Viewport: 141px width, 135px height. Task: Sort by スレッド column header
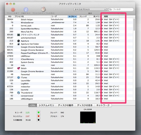tap(83, 17)
